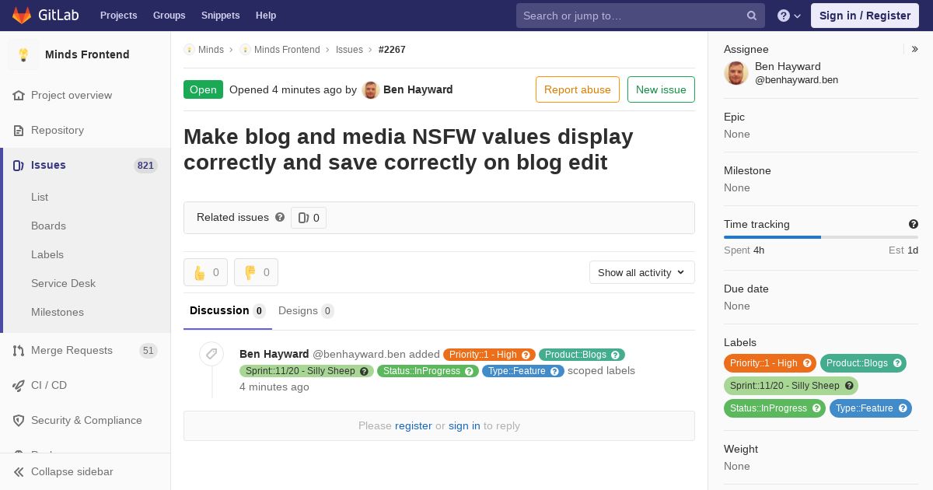Give a thumbs up reaction
This screenshot has height=490, width=933.
tap(205, 272)
